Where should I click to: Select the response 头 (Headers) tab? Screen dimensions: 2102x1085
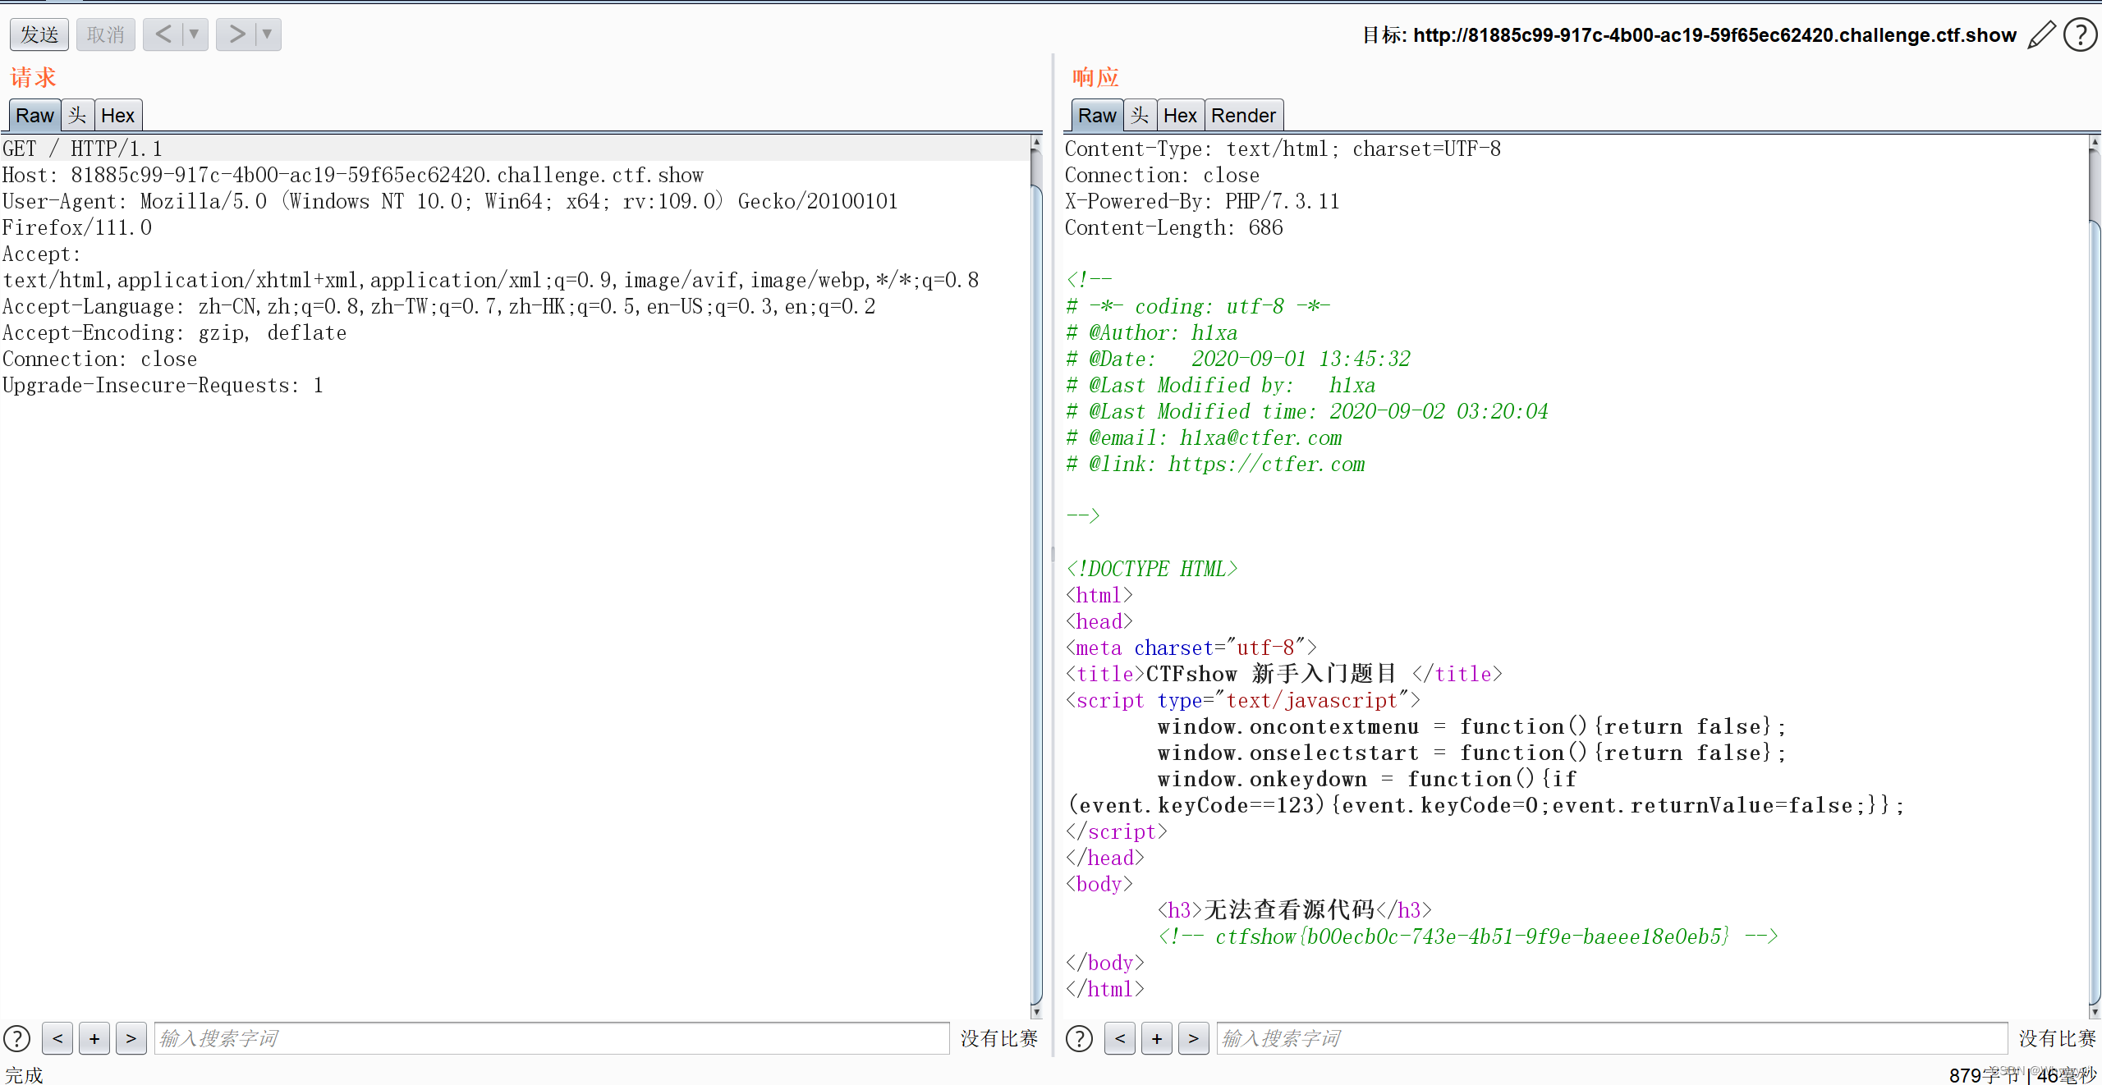click(x=1140, y=116)
